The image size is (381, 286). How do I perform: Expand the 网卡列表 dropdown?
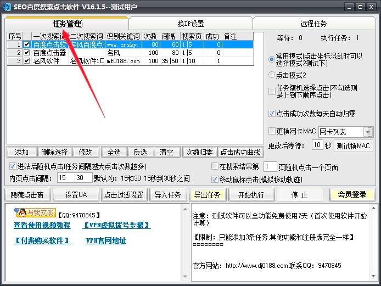368,132
